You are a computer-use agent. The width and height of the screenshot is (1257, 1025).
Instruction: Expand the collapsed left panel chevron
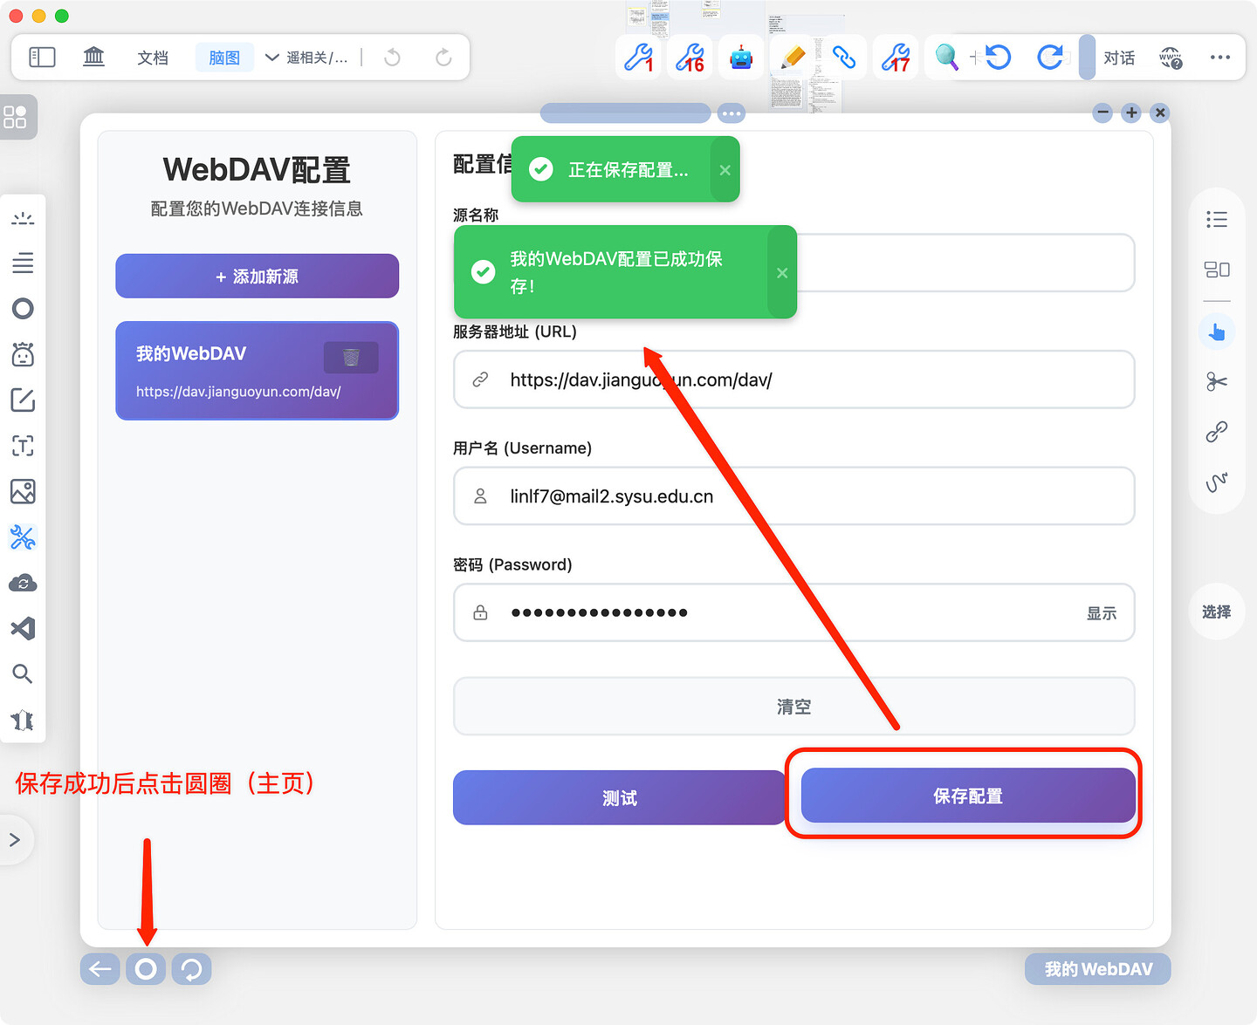[15, 840]
